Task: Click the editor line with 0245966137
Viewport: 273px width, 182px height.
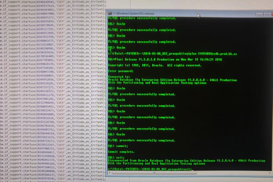Action: 53,175
